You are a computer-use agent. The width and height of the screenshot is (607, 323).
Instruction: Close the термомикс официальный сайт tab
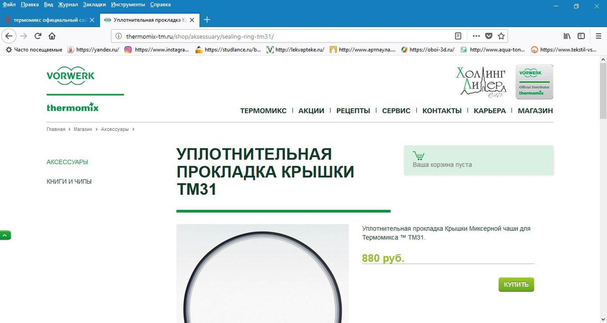pyautogui.click(x=92, y=20)
